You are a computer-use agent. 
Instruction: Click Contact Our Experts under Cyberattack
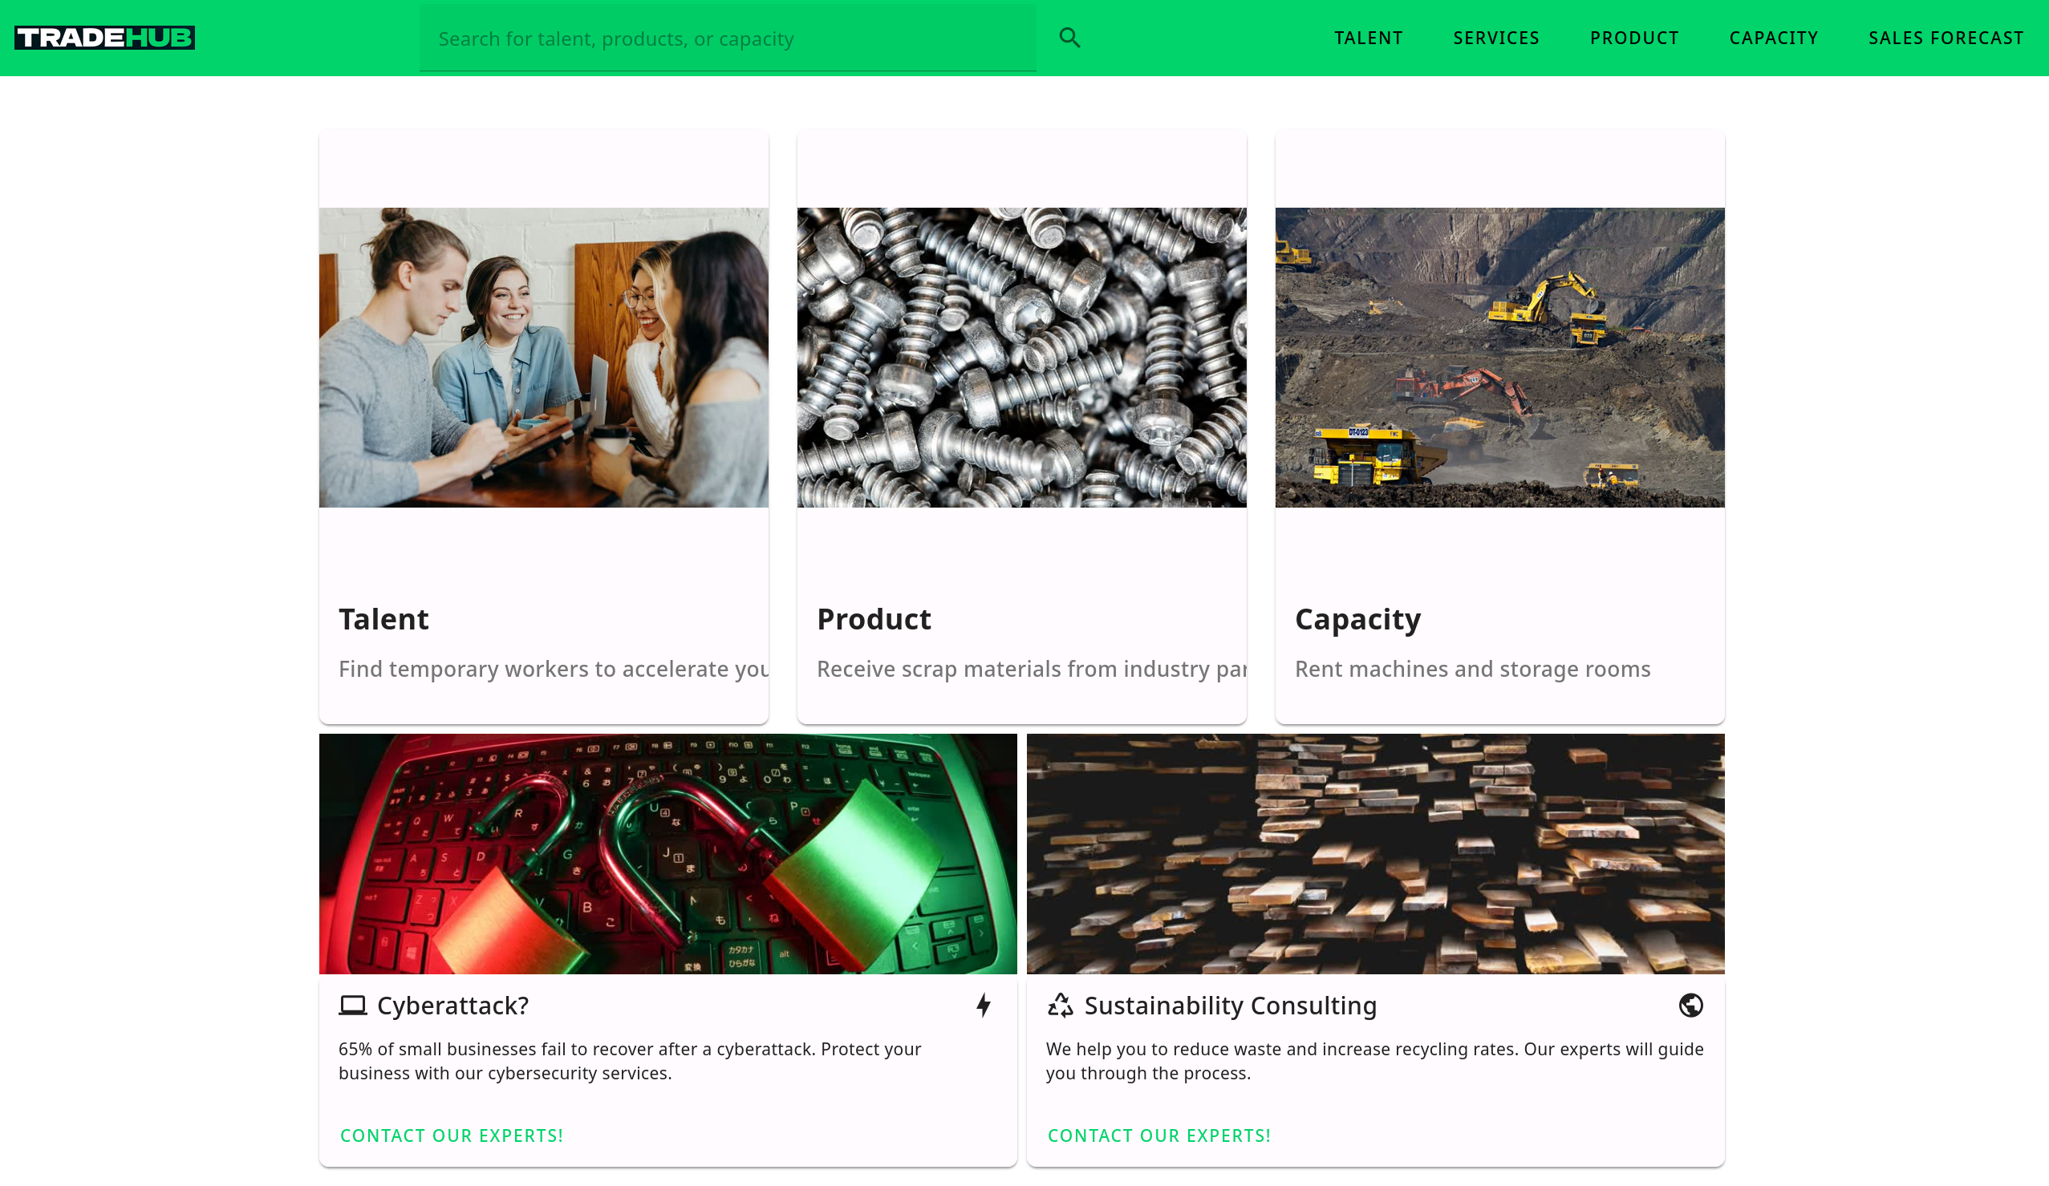[451, 1135]
